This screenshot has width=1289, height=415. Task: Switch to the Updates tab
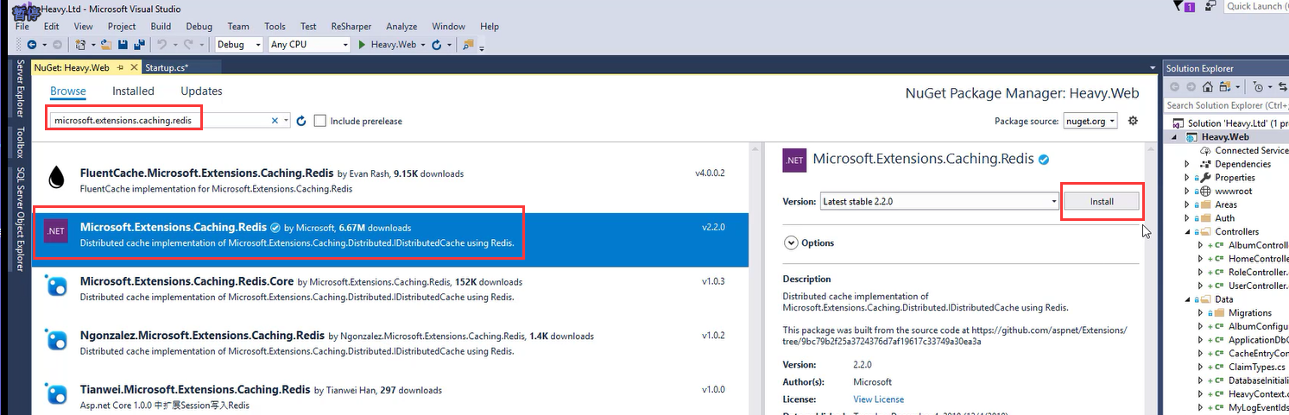coord(201,91)
